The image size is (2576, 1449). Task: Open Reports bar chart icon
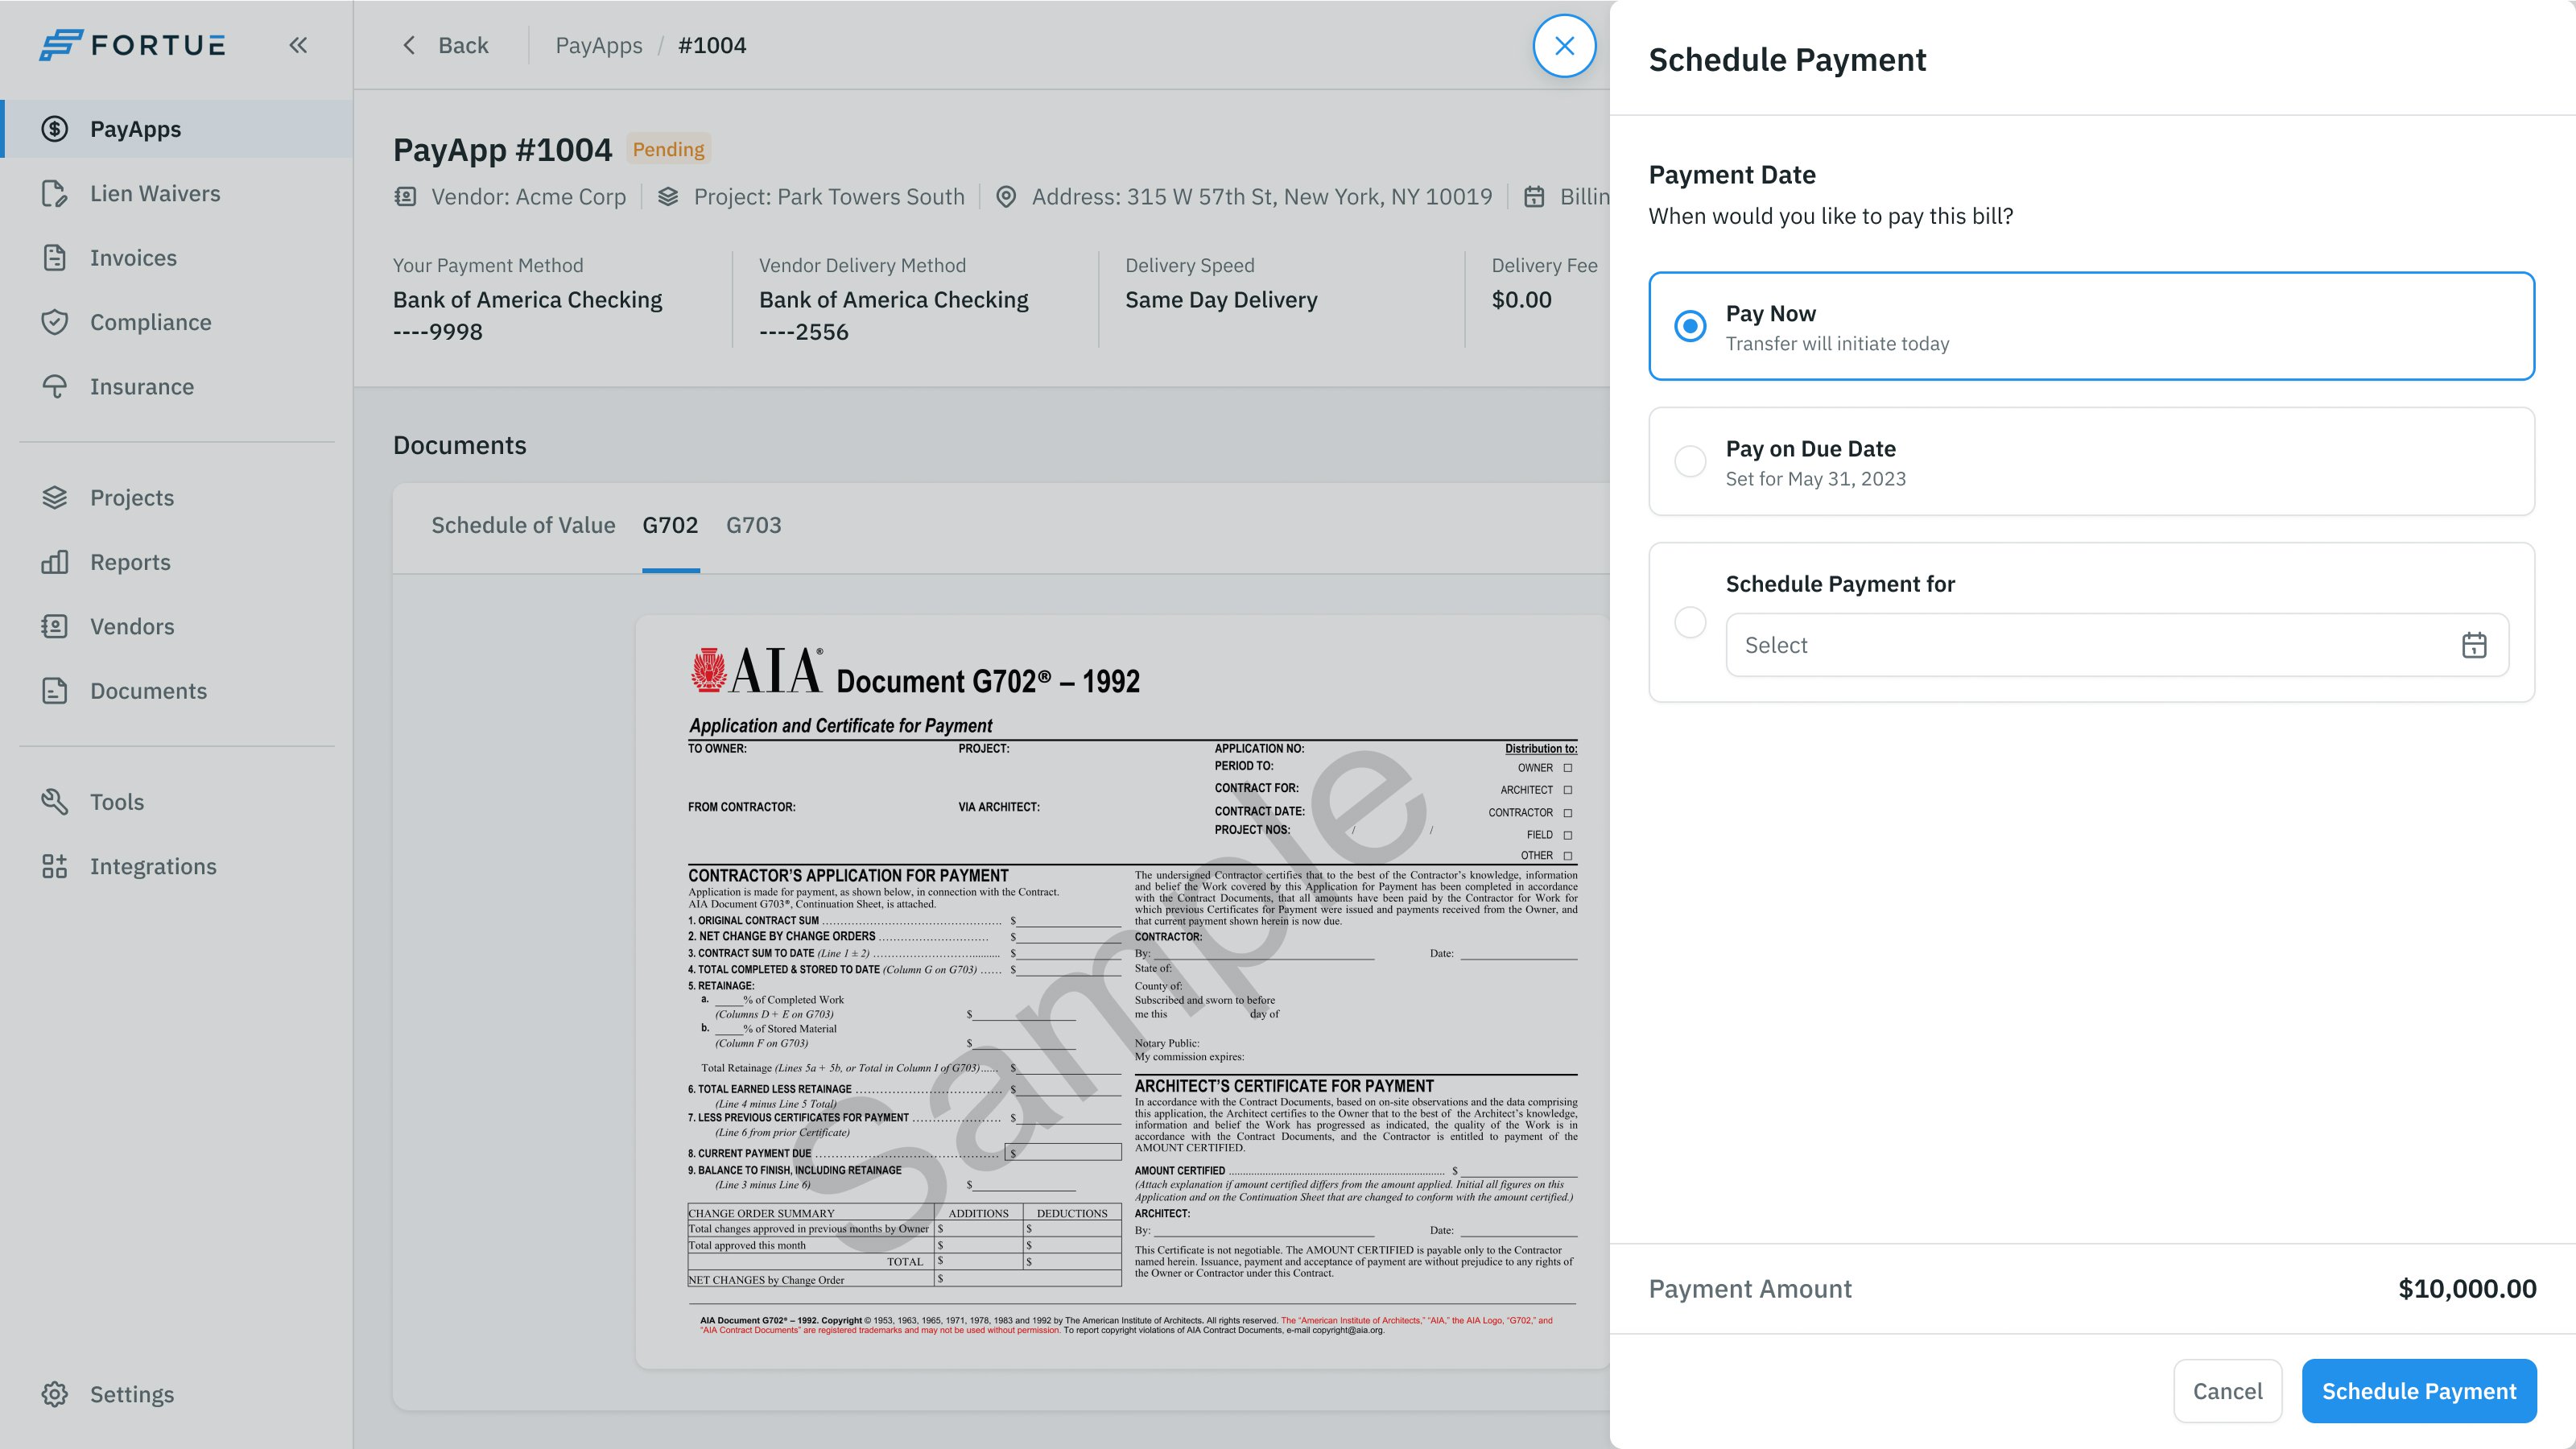coord(55,562)
